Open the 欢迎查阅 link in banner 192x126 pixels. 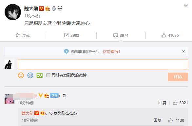coord(111,51)
